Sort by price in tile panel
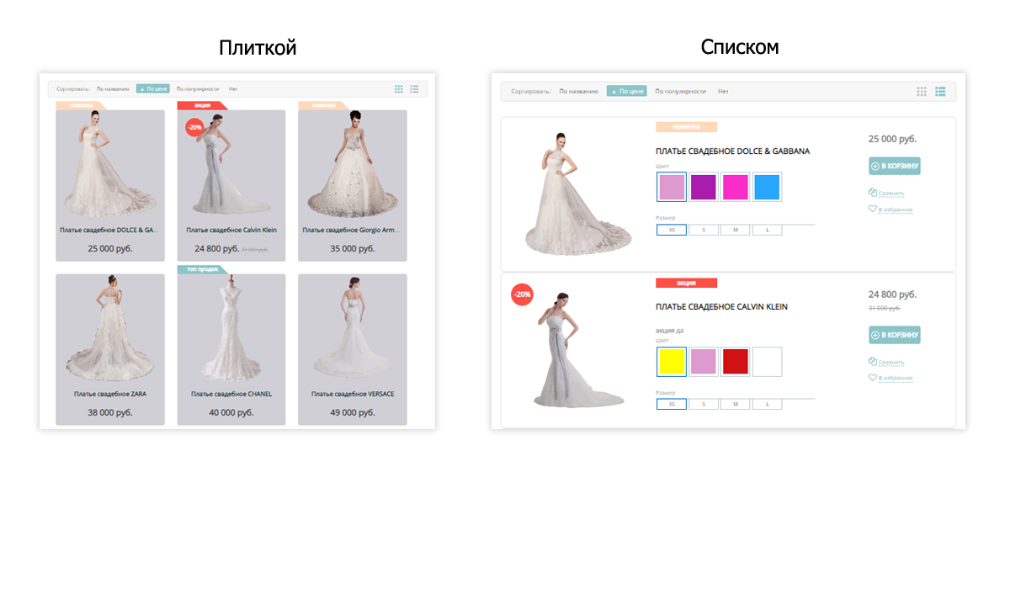The height and width of the screenshot is (589, 1010). point(153,88)
